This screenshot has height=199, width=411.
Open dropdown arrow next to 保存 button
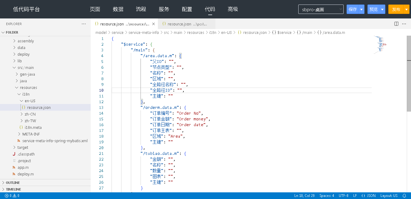pos(361,9)
